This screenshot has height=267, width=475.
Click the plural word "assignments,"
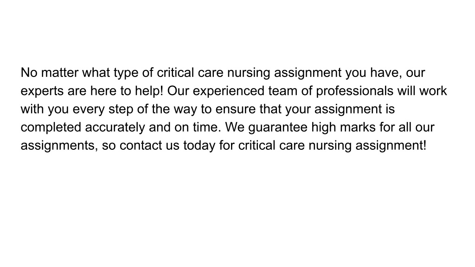coord(59,146)
